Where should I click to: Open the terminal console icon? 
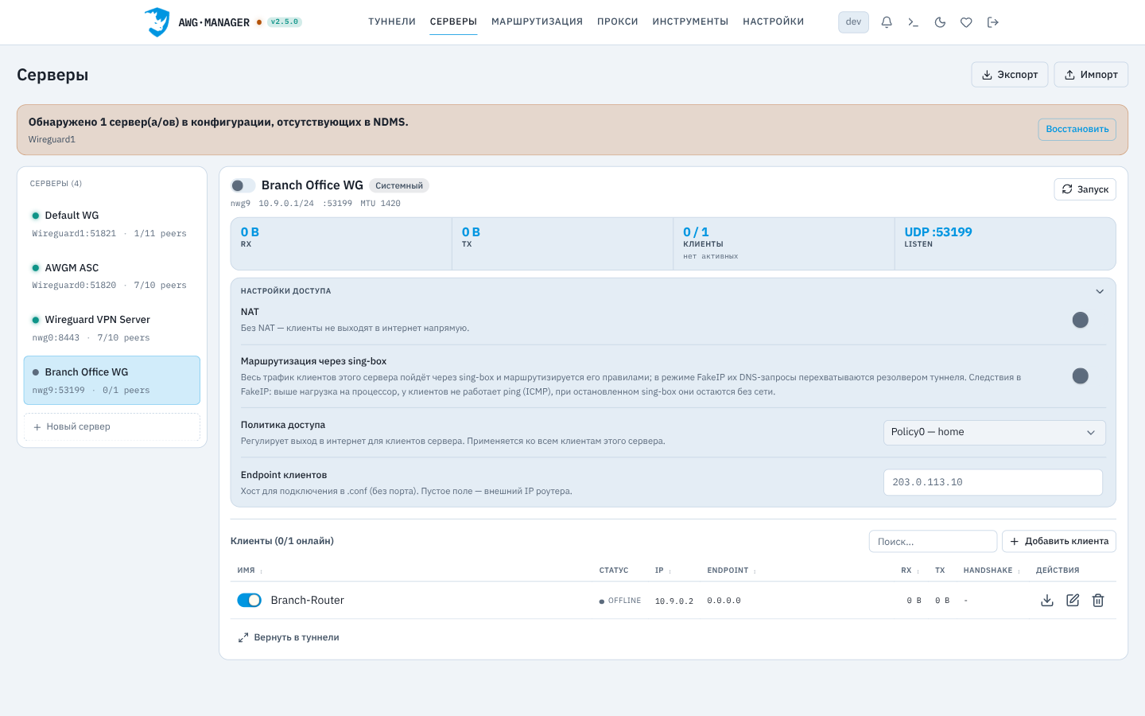pos(913,22)
